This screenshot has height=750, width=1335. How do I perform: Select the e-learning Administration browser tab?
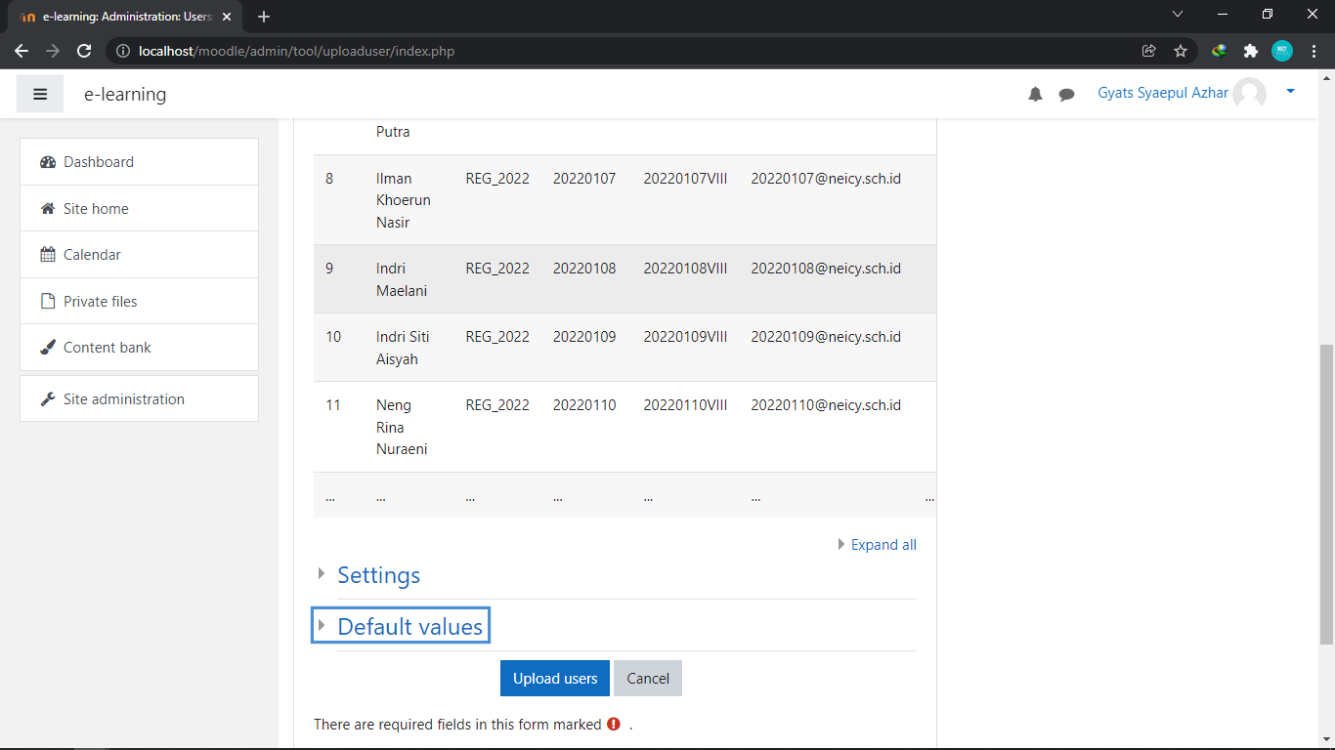[125, 17]
